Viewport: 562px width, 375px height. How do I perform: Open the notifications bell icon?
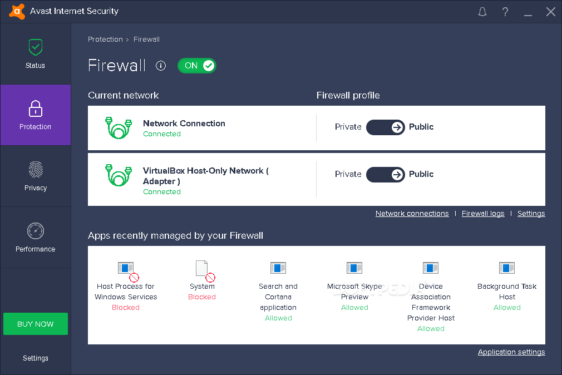[482, 12]
